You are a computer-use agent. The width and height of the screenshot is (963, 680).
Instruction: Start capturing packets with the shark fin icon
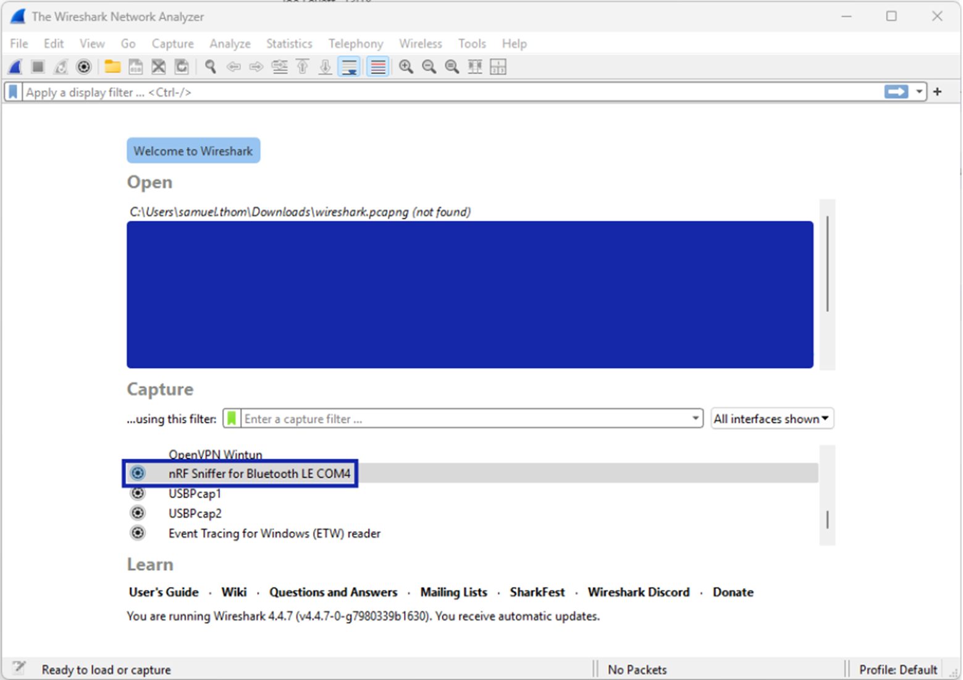pos(16,67)
